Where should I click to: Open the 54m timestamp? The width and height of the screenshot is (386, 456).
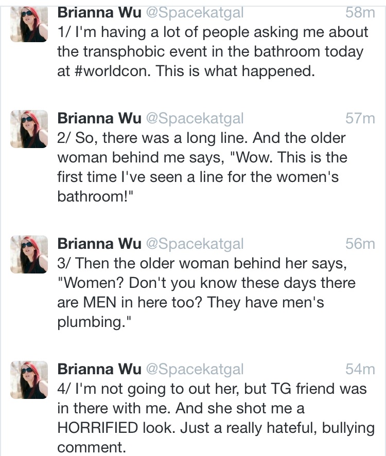(x=360, y=369)
